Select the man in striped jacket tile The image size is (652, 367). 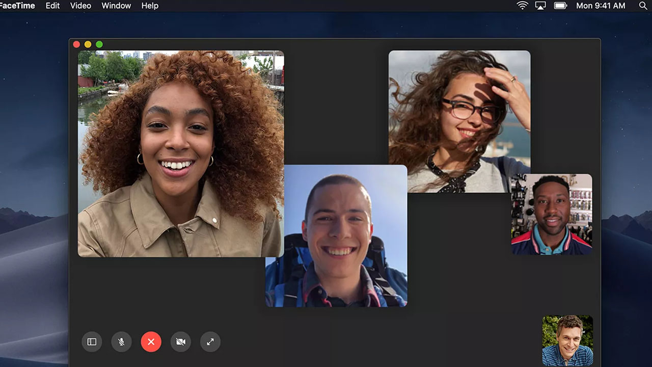tap(552, 215)
